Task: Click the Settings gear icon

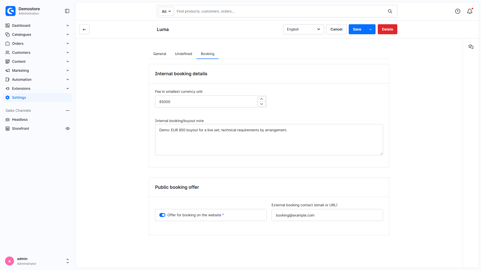Action: coord(8,97)
